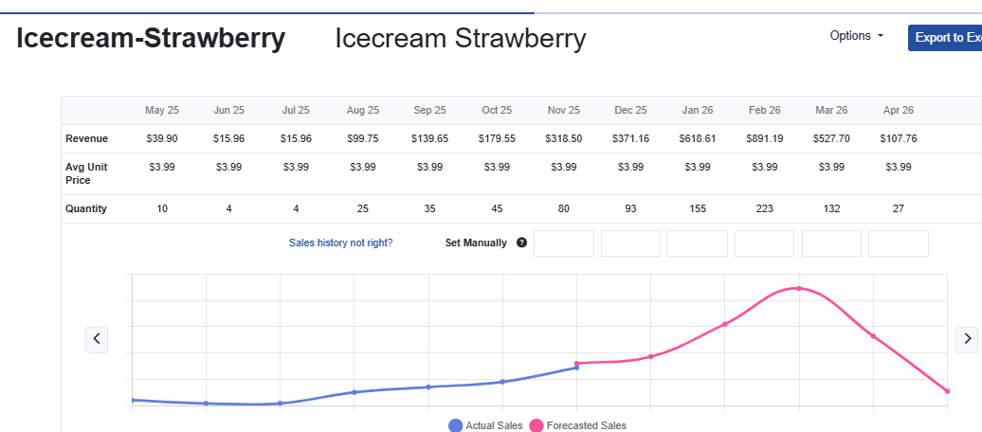Focus the last Set Manually input box
Screen dimensions: 982x432
click(898, 243)
